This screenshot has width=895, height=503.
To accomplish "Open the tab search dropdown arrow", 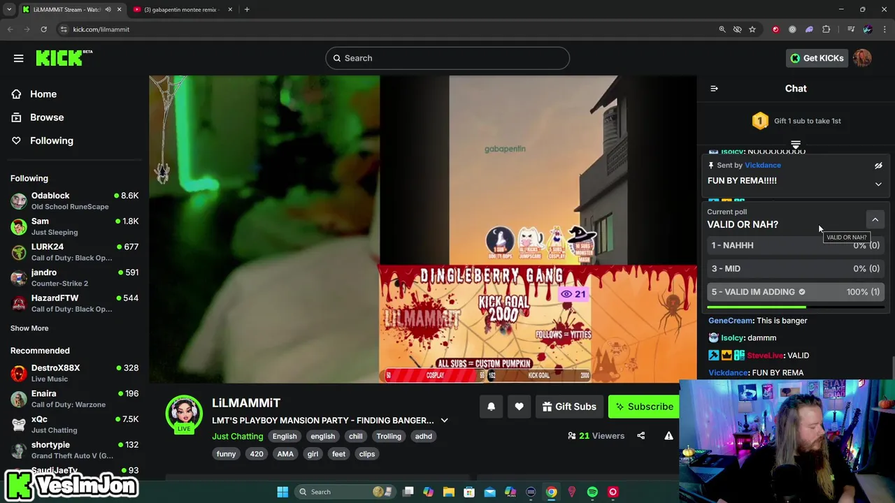I will pos(9,9).
